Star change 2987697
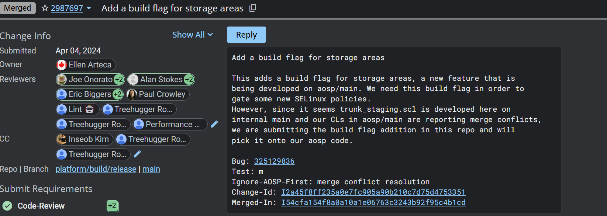 [45, 8]
